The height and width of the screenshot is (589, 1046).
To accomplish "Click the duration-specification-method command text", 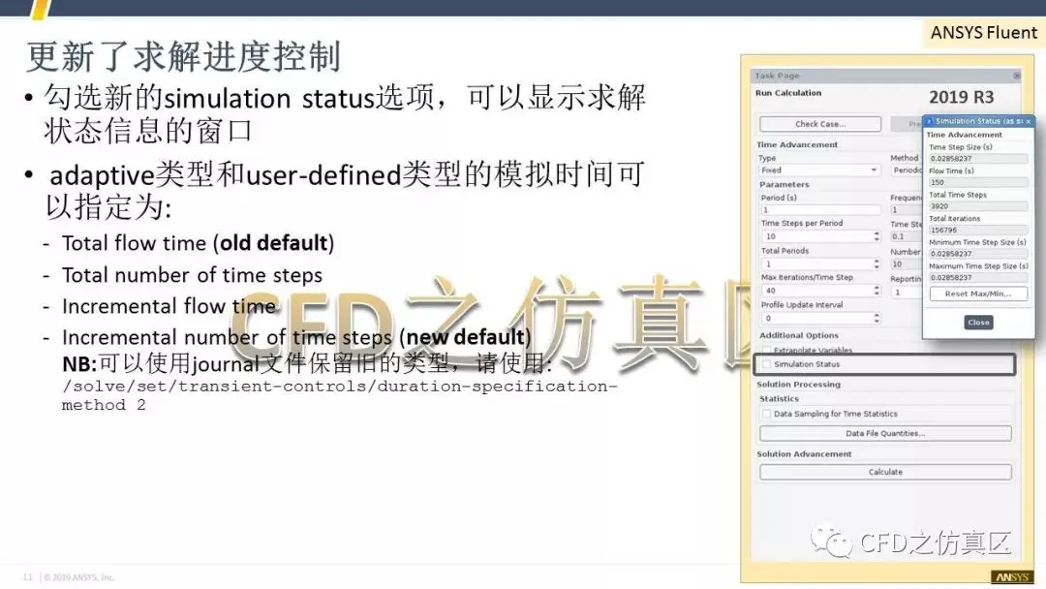I will pos(340,395).
